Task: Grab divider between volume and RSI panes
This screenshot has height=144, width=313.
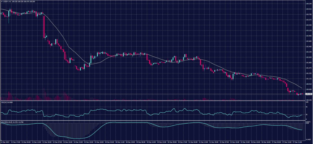Action: tap(153, 101)
